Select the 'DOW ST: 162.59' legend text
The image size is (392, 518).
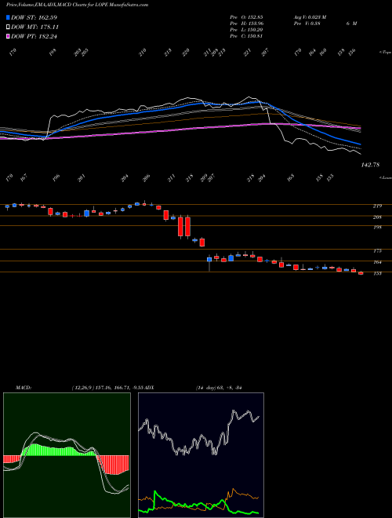point(34,17)
